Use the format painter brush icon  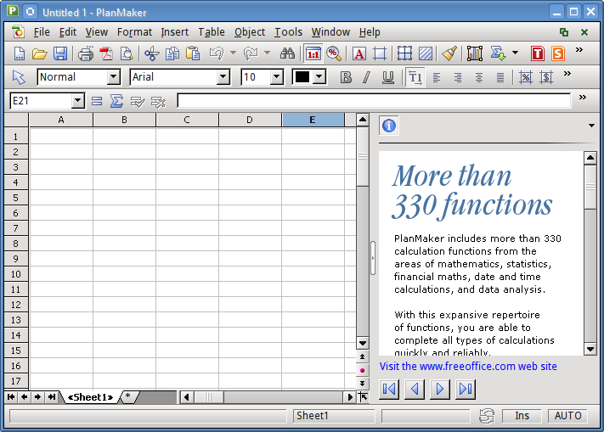[x=449, y=53]
